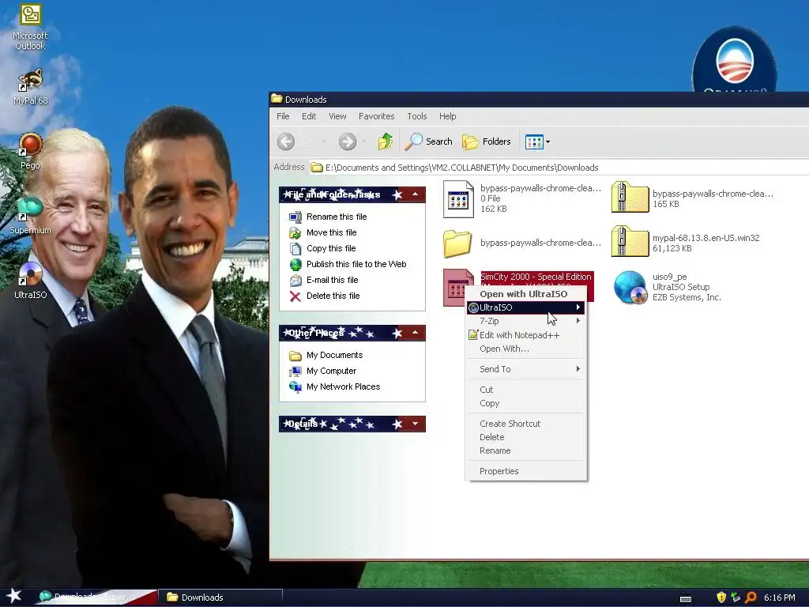Open the Edit menu

click(309, 116)
